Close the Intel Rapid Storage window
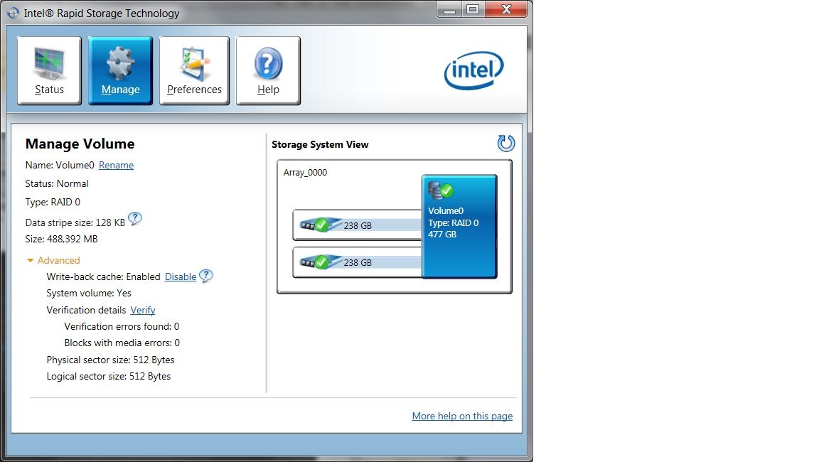Image resolution: width=819 pixels, height=462 pixels. pyautogui.click(x=506, y=9)
